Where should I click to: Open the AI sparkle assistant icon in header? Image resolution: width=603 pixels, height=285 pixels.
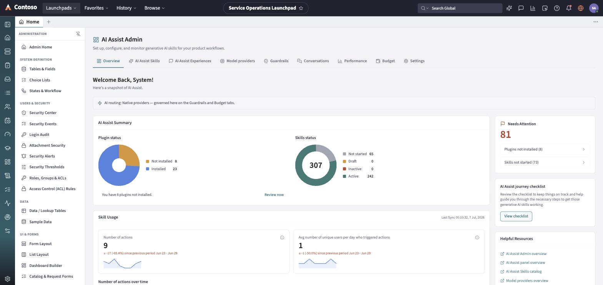pyautogui.click(x=509, y=8)
